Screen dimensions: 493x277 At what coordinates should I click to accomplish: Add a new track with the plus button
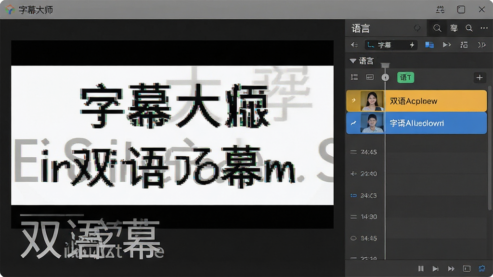480,77
